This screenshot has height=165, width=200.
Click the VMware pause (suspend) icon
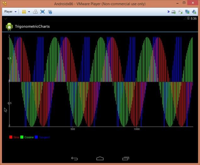click(24, 12)
